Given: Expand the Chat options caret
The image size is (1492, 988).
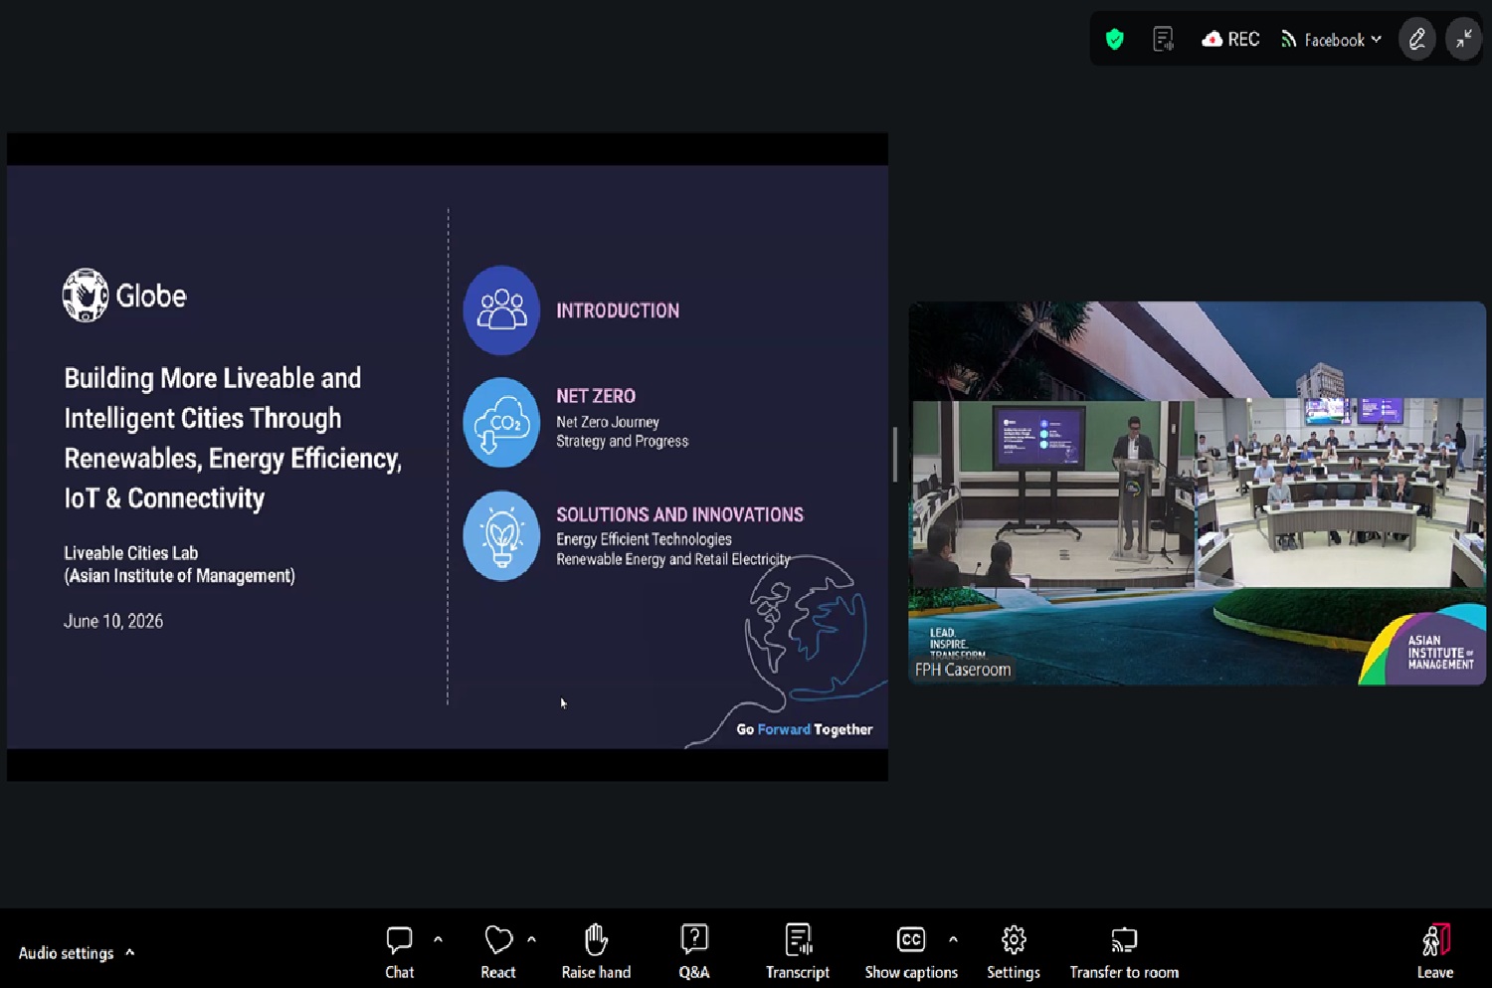Looking at the screenshot, I should tap(438, 939).
